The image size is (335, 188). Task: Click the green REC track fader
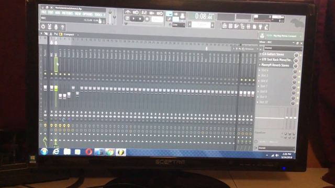pyautogui.click(x=56, y=88)
